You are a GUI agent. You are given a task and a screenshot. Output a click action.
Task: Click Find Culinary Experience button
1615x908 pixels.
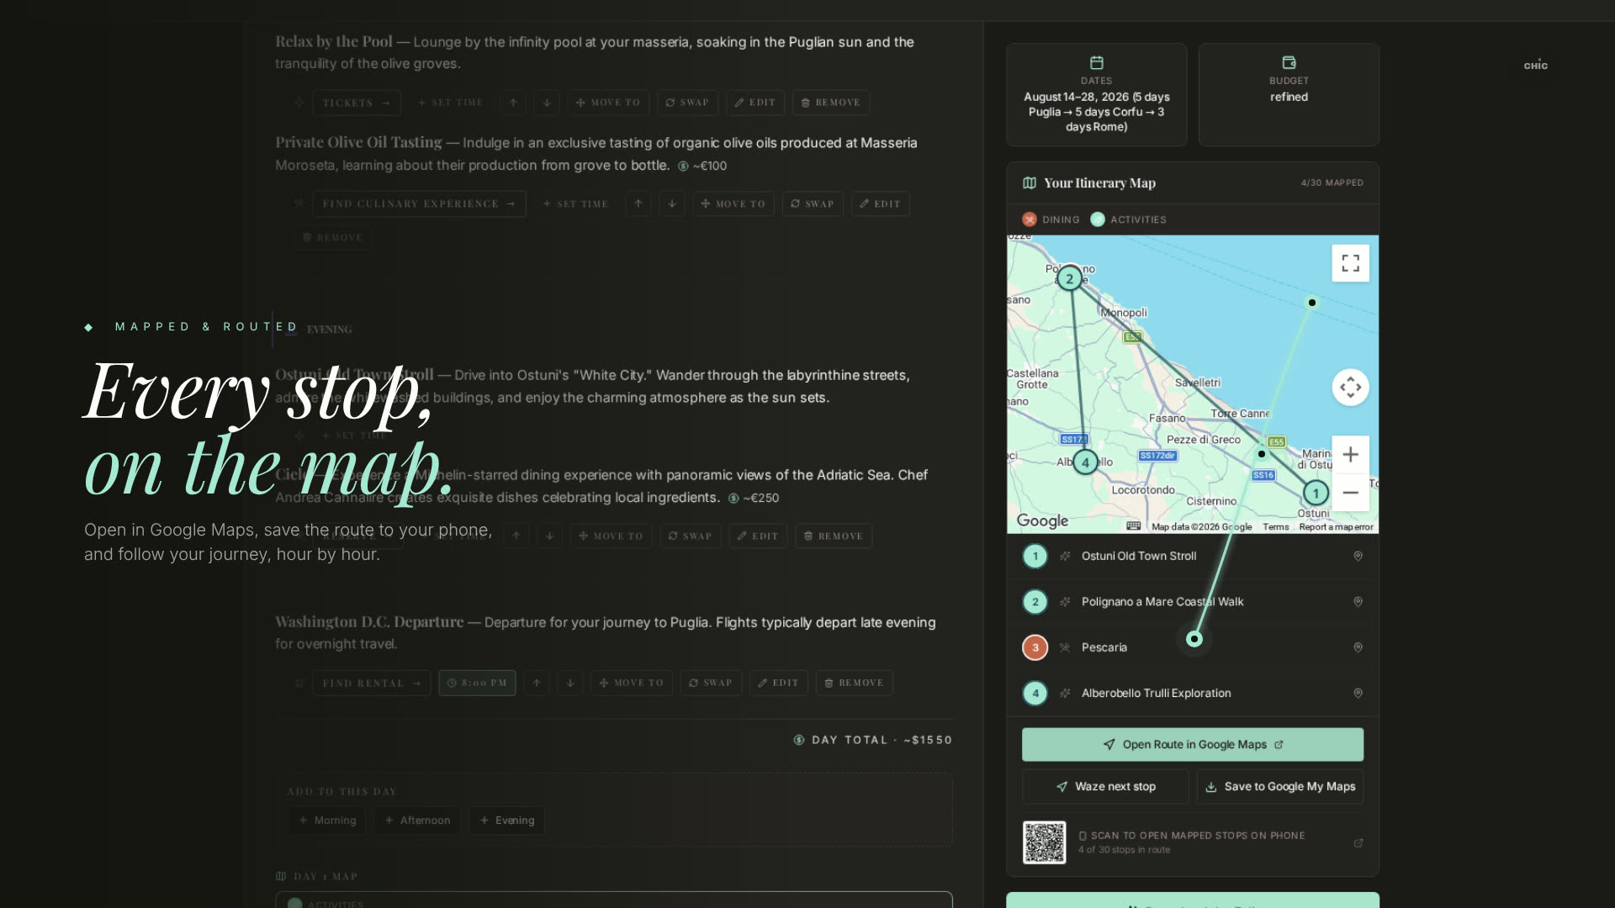(419, 203)
